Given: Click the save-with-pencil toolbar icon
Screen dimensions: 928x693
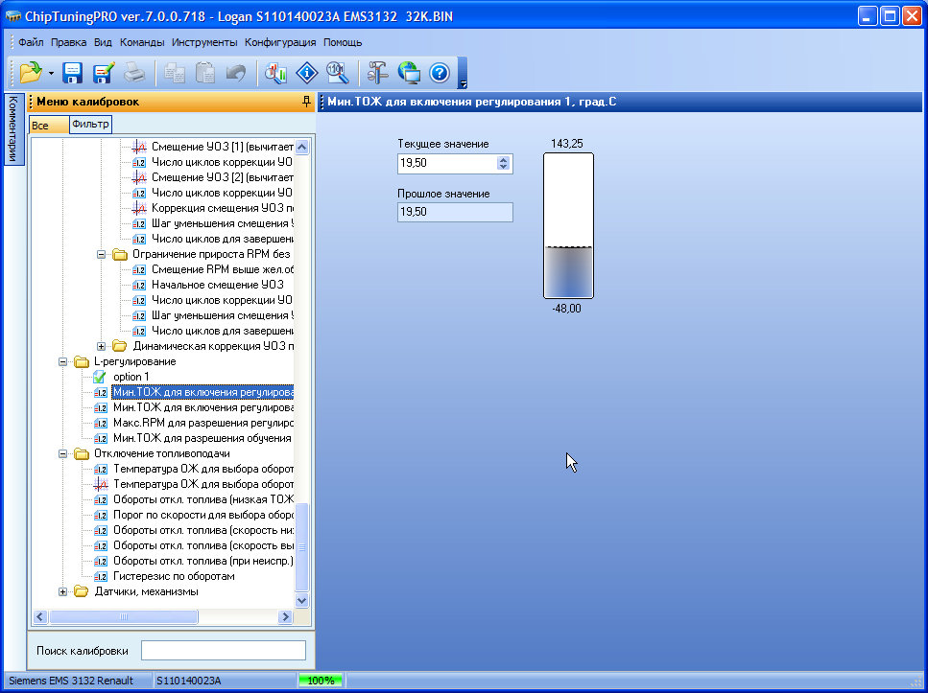Looking at the screenshot, I should tap(103, 72).
